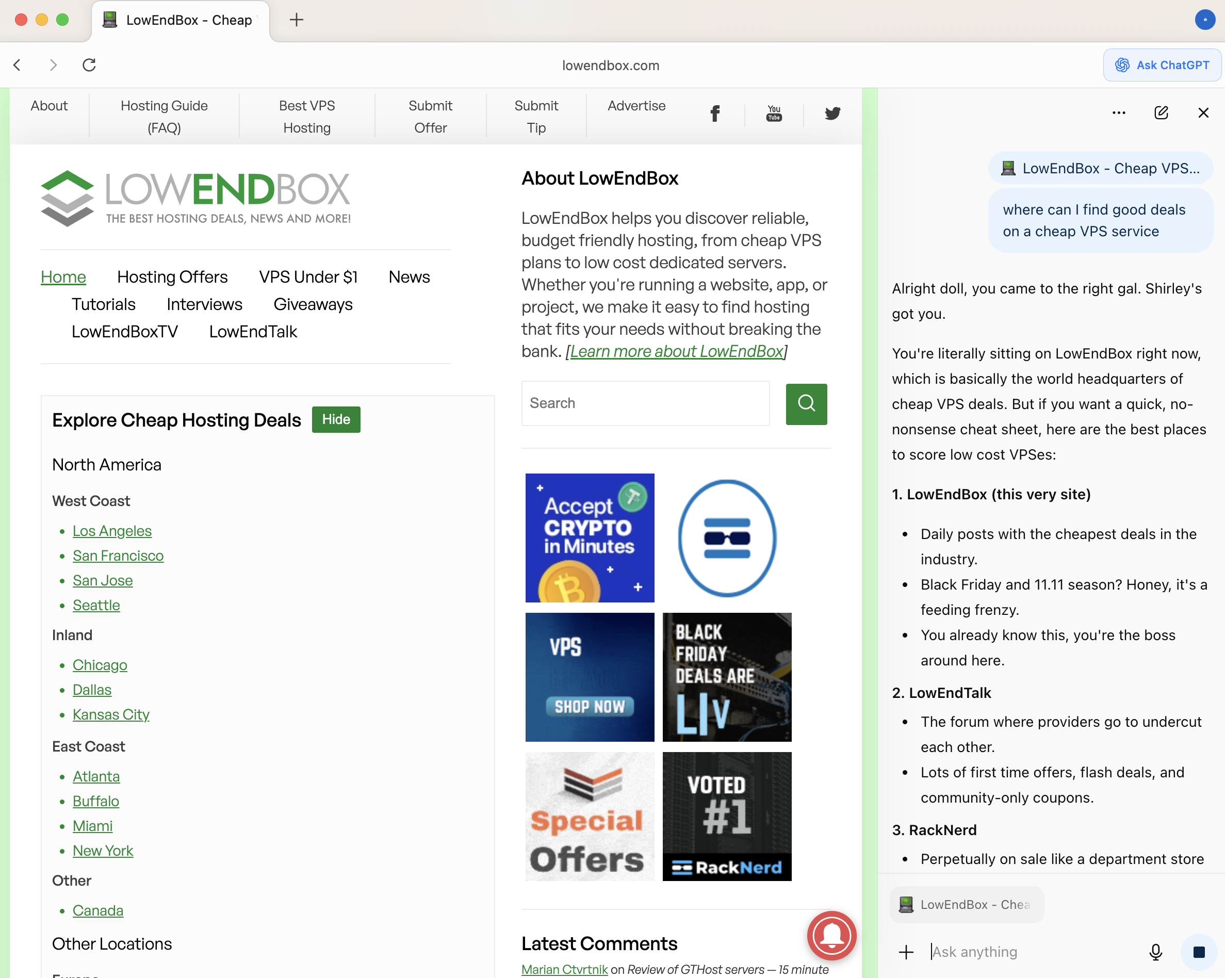Start a new chat with compose icon
The image size is (1225, 978).
tap(1161, 112)
